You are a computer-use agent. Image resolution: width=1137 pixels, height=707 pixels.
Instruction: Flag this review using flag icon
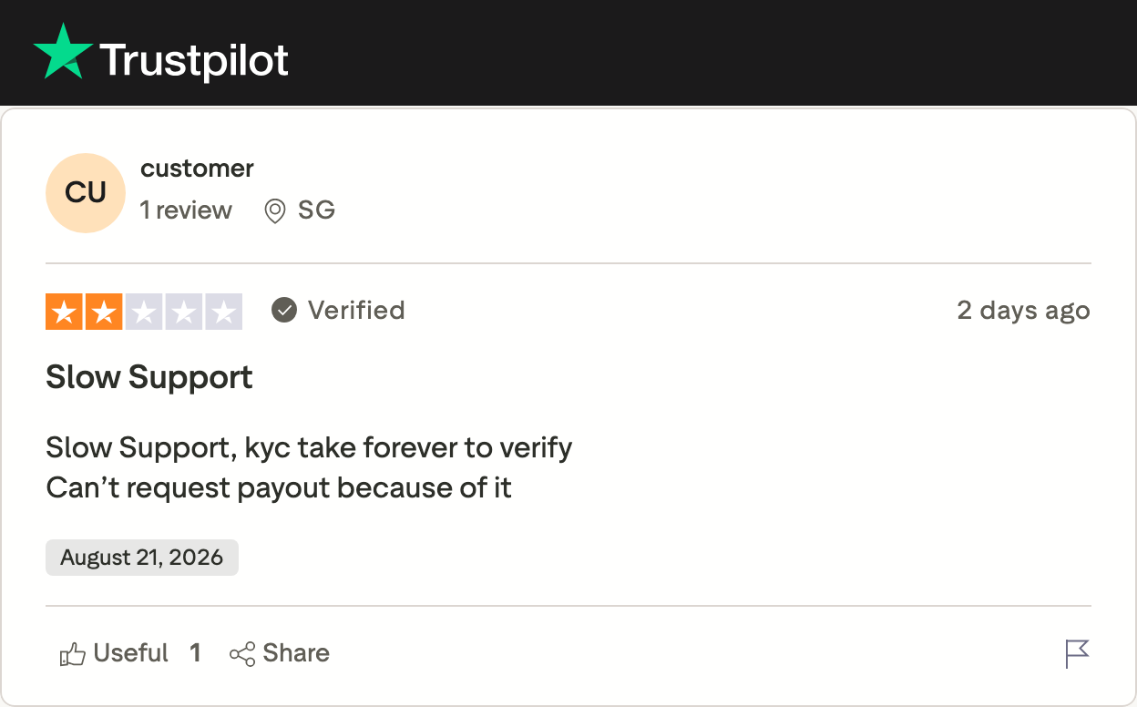(x=1078, y=654)
